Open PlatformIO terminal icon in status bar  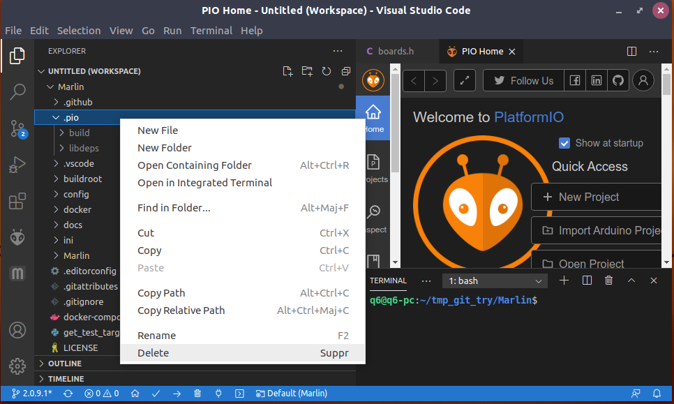coord(239,394)
